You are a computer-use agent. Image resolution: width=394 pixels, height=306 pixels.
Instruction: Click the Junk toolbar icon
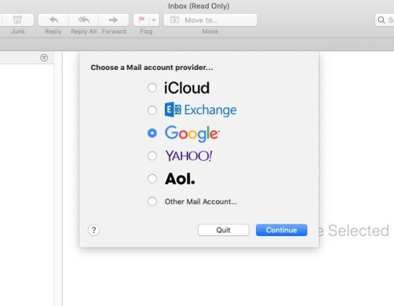[18, 20]
